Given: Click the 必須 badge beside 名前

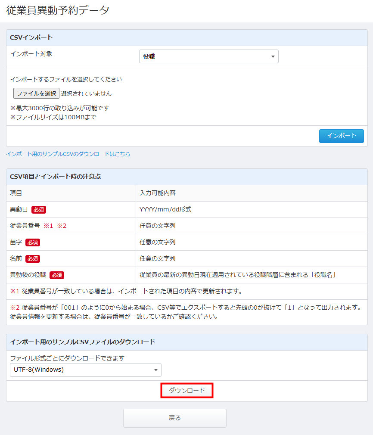Looking at the screenshot, I should click(33, 259).
